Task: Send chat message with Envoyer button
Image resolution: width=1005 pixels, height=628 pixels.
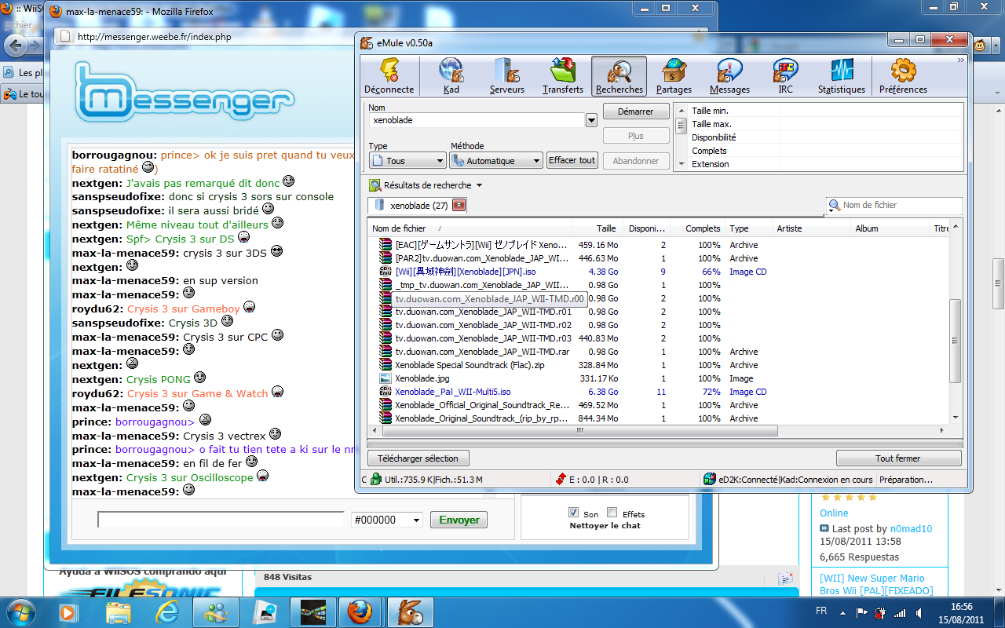Action: [459, 520]
